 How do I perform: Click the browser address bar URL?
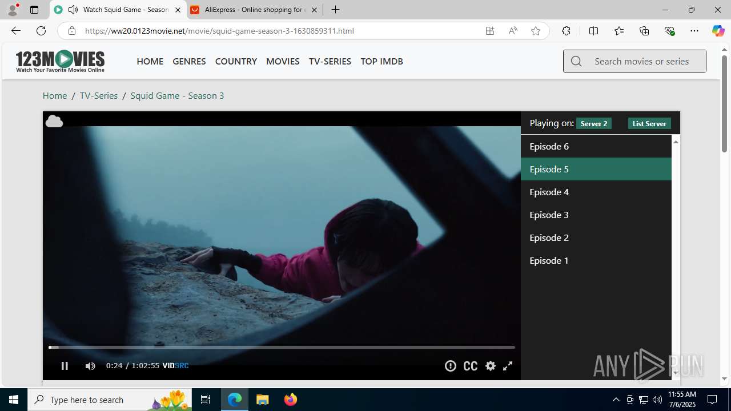tap(219, 31)
